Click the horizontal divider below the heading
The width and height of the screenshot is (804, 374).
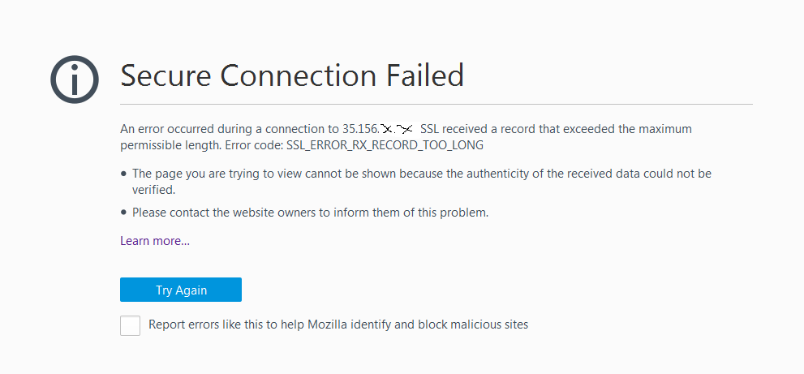[436, 105]
